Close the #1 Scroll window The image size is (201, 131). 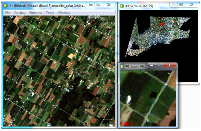[191, 5]
